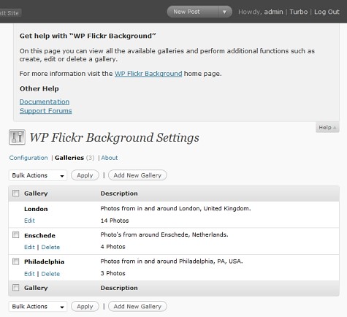This screenshot has height=317, width=347.
Task: Open the bottom Bulk Actions dropdown
Action: click(x=38, y=306)
